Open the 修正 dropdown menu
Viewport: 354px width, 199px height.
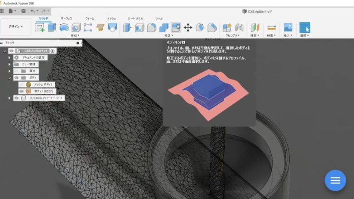(169, 35)
